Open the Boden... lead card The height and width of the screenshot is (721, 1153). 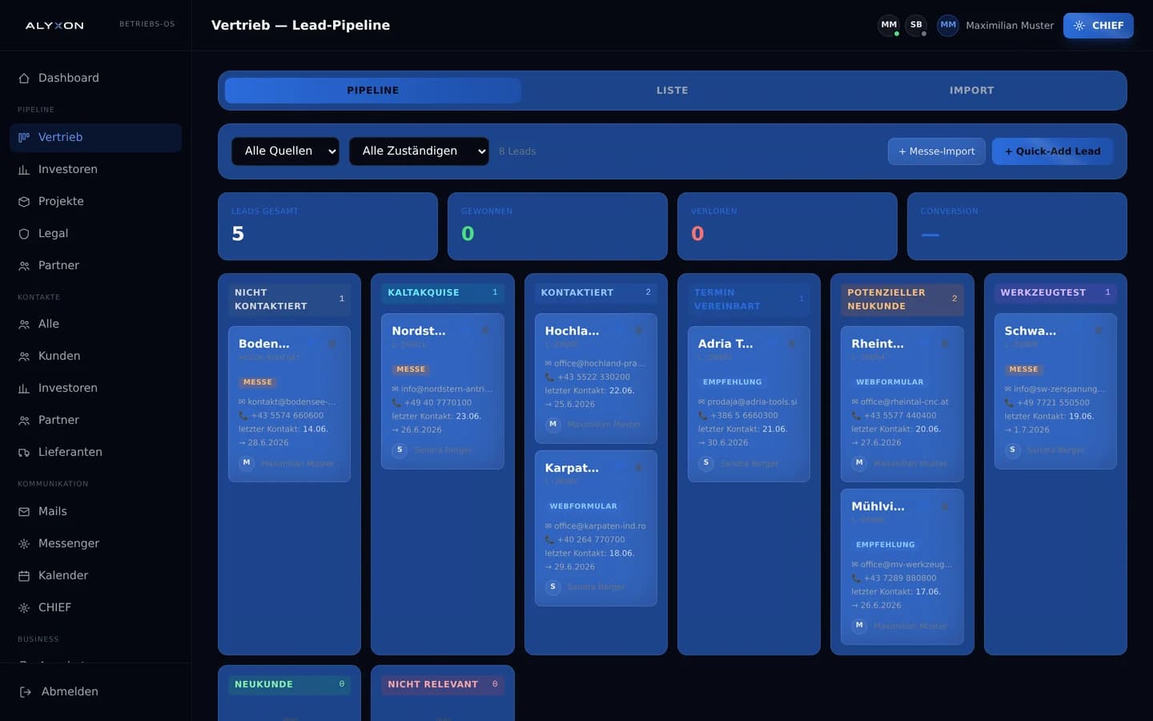click(x=289, y=405)
